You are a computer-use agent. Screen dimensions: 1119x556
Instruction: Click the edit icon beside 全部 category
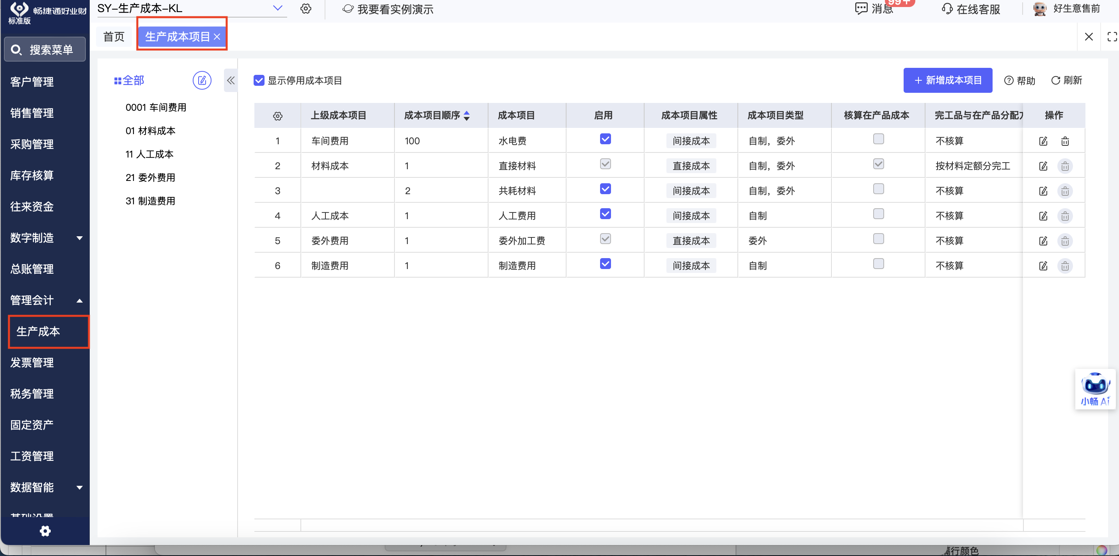(x=202, y=80)
